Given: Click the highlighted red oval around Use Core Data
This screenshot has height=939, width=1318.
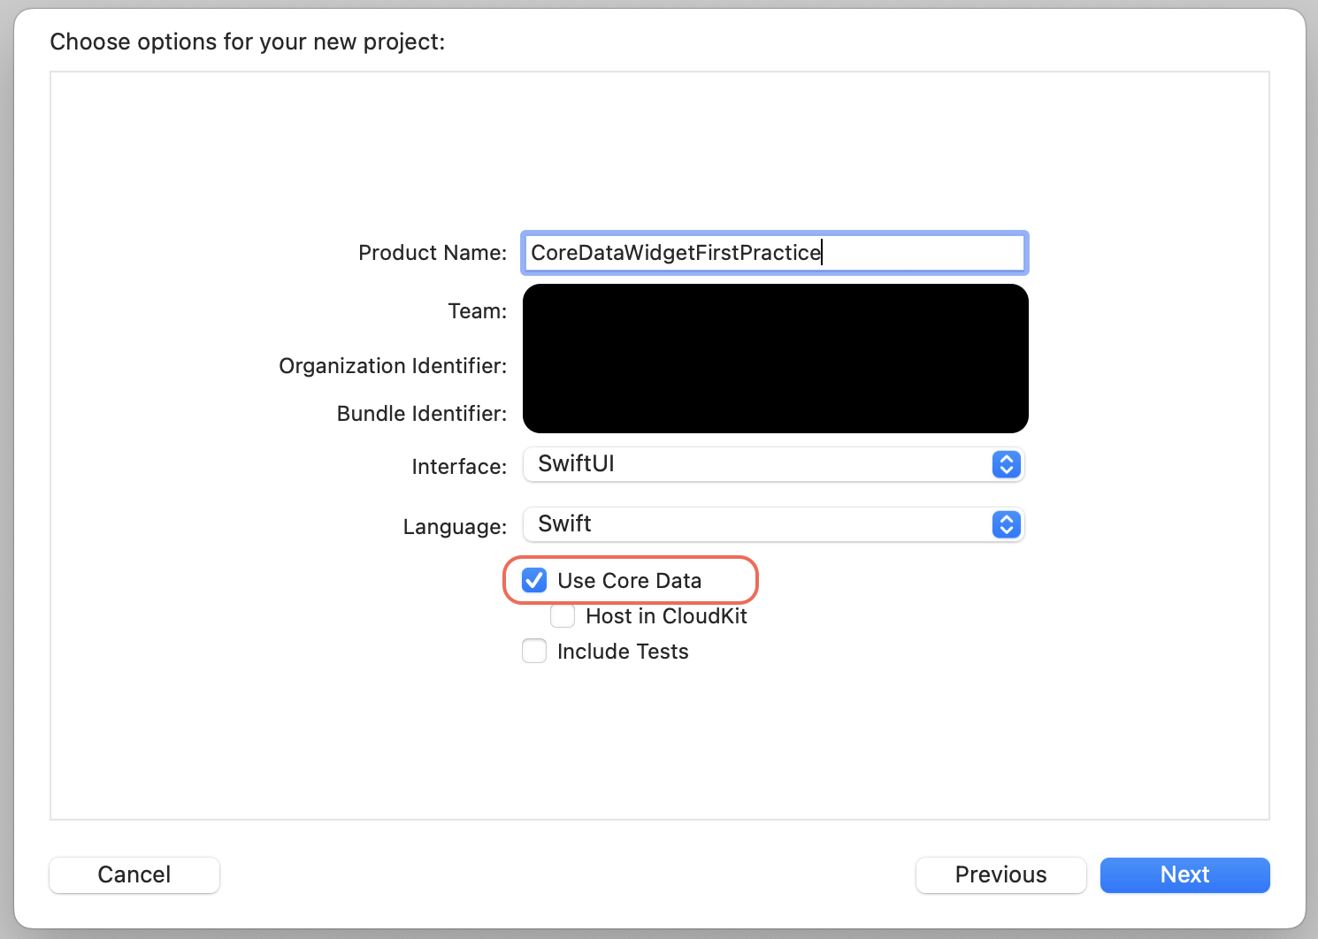Looking at the screenshot, I should [x=631, y=580].
